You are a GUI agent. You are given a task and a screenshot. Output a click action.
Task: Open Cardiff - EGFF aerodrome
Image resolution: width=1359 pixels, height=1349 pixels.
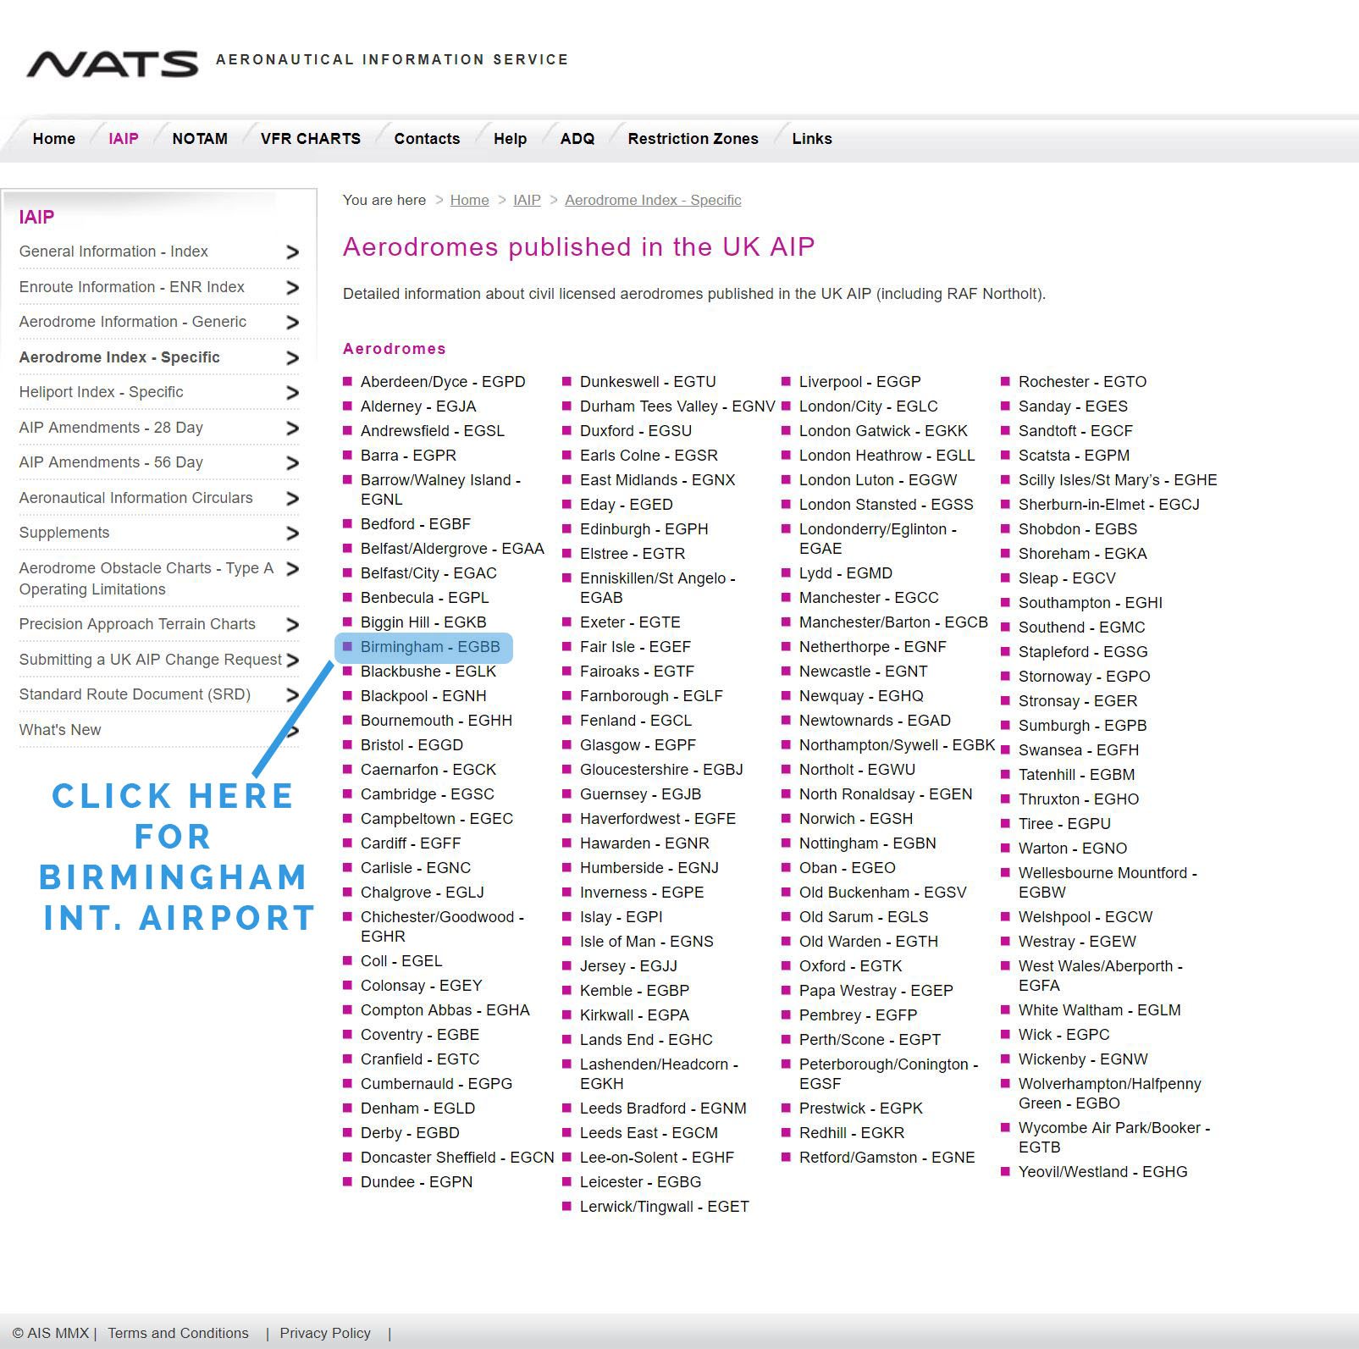point(411,843)
